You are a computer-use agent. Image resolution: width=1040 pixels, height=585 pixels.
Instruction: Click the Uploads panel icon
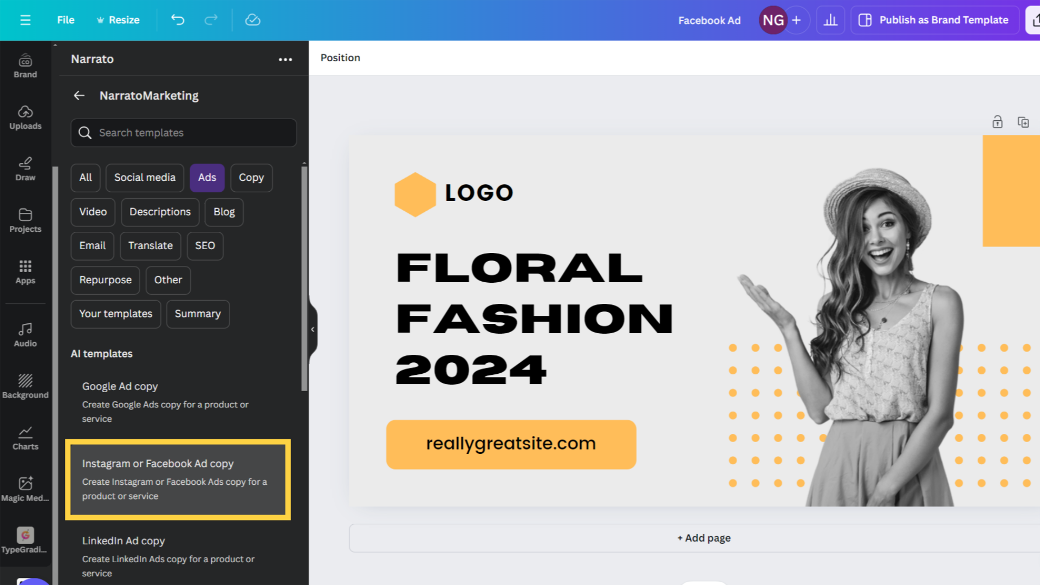[x=25, y=116]
